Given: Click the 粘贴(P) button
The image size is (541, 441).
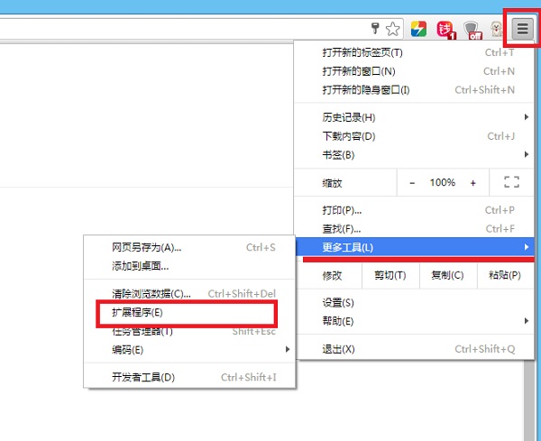Looking at the screenshot, I should coord(504,275).
